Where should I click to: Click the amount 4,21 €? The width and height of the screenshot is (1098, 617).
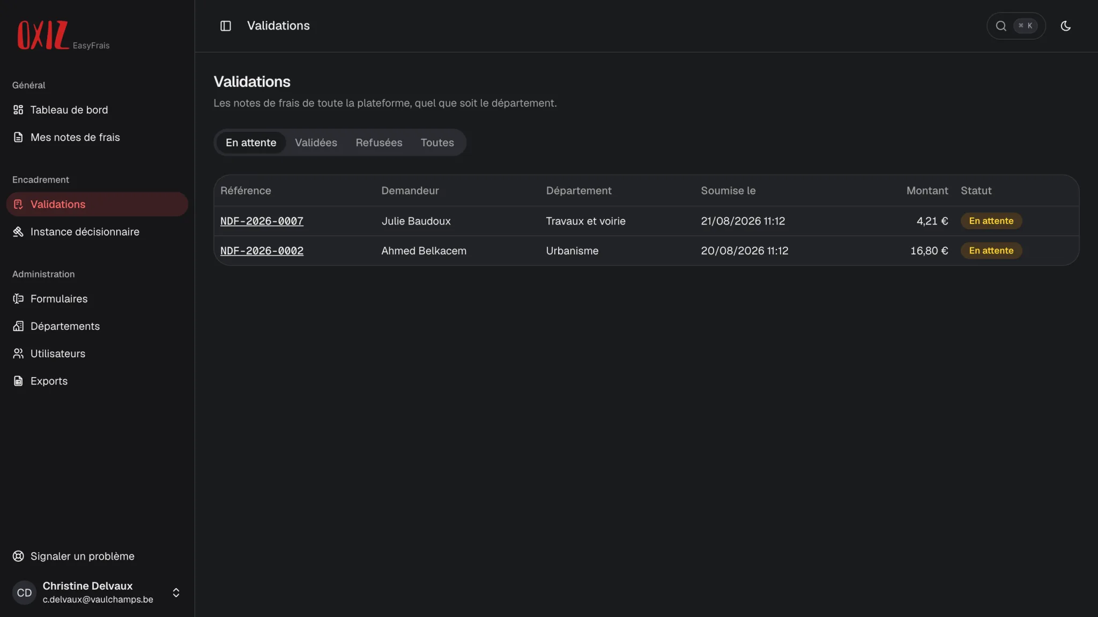[x=932, y=221]
